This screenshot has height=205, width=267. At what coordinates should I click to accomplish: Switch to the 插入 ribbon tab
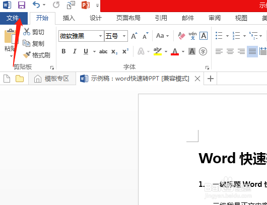(69, 18)
